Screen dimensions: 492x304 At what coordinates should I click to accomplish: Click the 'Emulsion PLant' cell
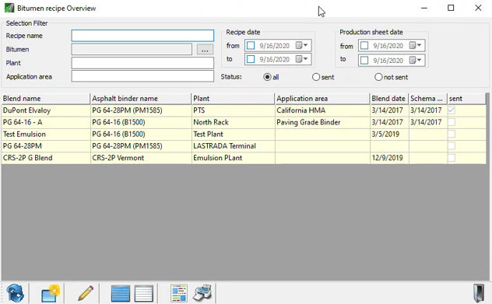pos(233,158)
